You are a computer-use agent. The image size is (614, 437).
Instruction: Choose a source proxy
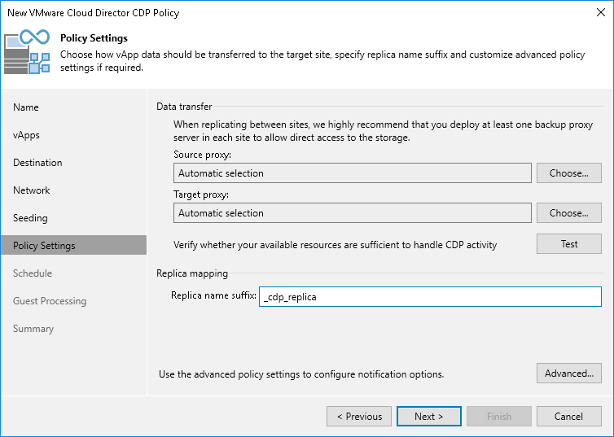tap(569, 173)
